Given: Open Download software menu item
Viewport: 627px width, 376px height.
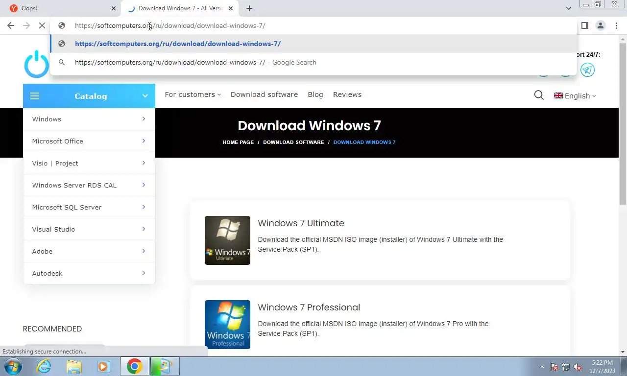Looking at the screenshot, I should pos(264,94).
